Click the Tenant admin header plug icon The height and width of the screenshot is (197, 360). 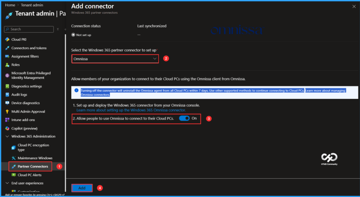coord(9,15)
